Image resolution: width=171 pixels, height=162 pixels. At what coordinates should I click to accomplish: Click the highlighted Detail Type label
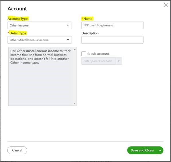coord(18,33)
